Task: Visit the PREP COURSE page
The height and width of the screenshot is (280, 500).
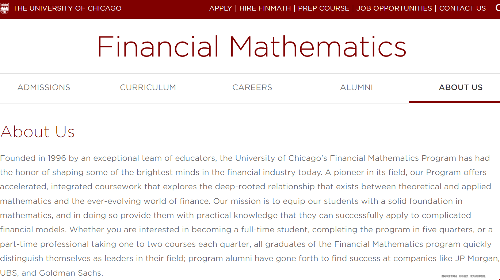Action: [324, 8]
